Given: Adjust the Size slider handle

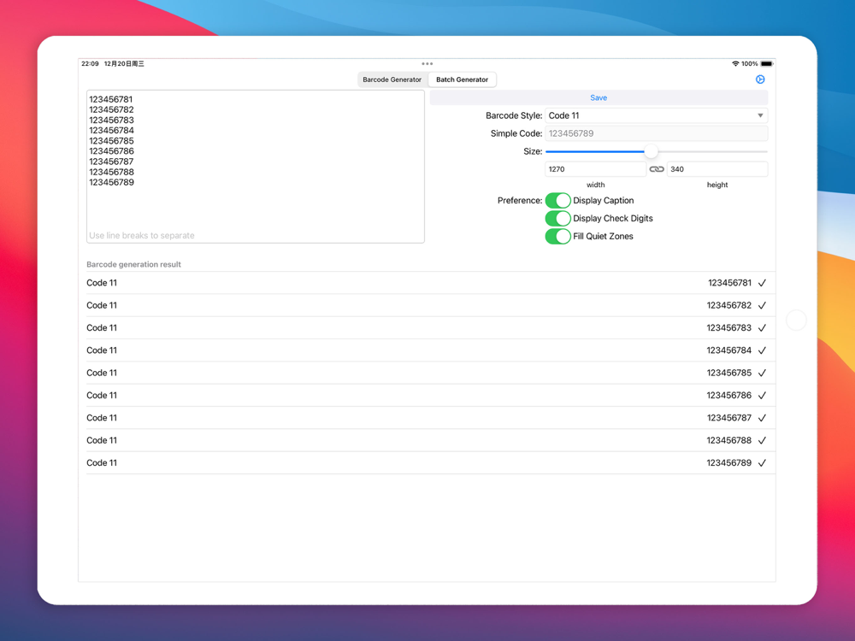Looking at the screenshot, I should coord(651,151).
